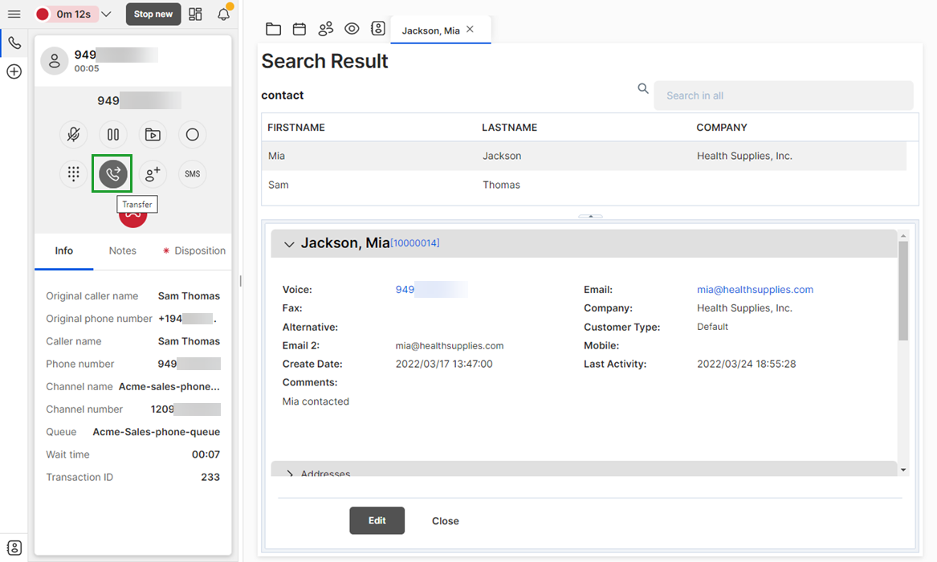Viewport: 937px width, 562px height.
Task: Click Health Supplies, Inc. company cell
Action: click(x=744, y=156)
